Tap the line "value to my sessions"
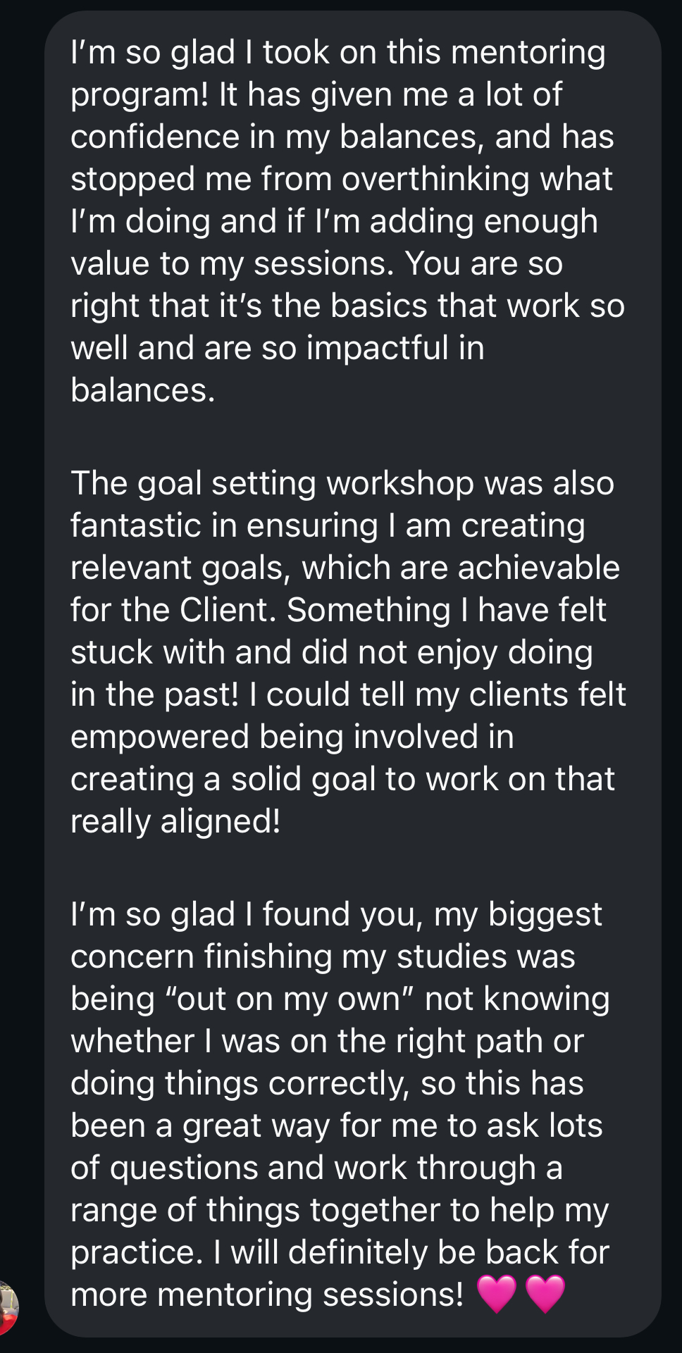Viewport: 682px width, 1353px height. pos(232,263)
